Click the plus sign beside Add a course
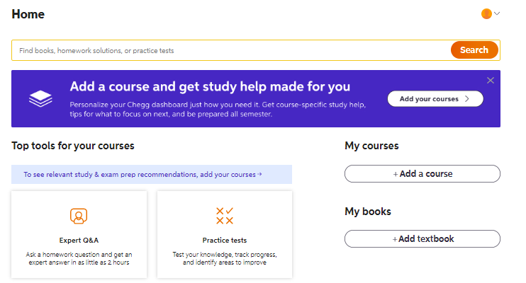 pyautogui.click(x=396, y=174)
